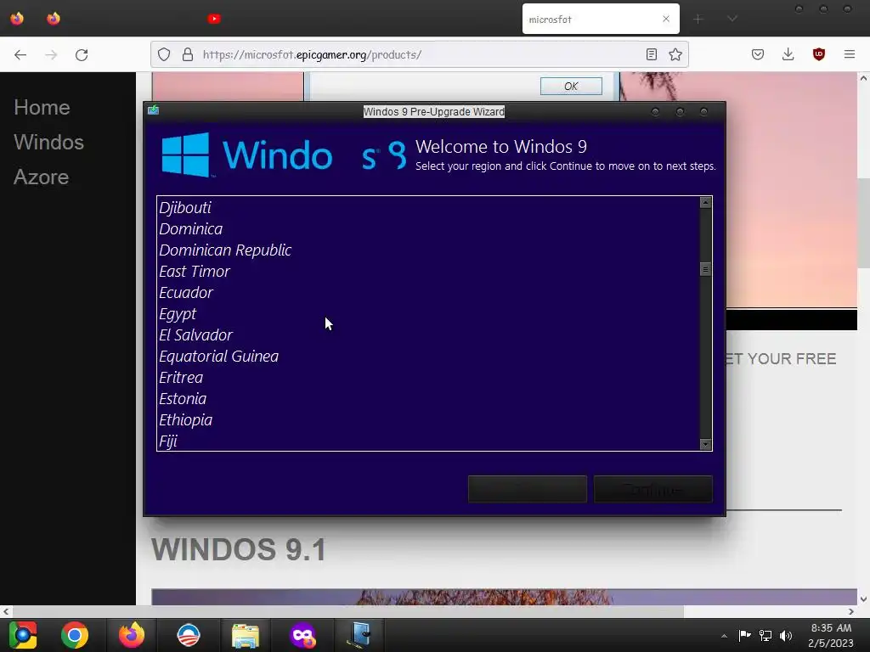This screenshot has width=870, height=652.
Task: Open the network tray icon
Action: coord(765,635)
